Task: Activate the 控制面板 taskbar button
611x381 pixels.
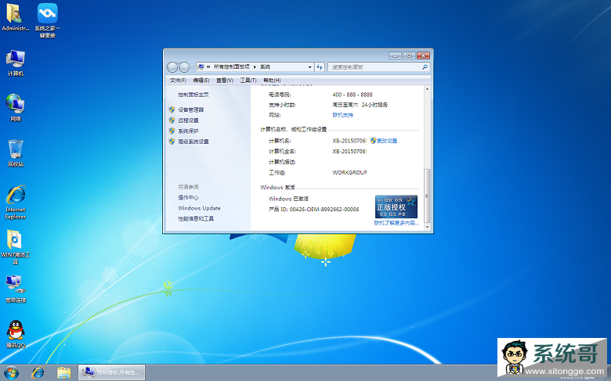Action: (111, 372)
